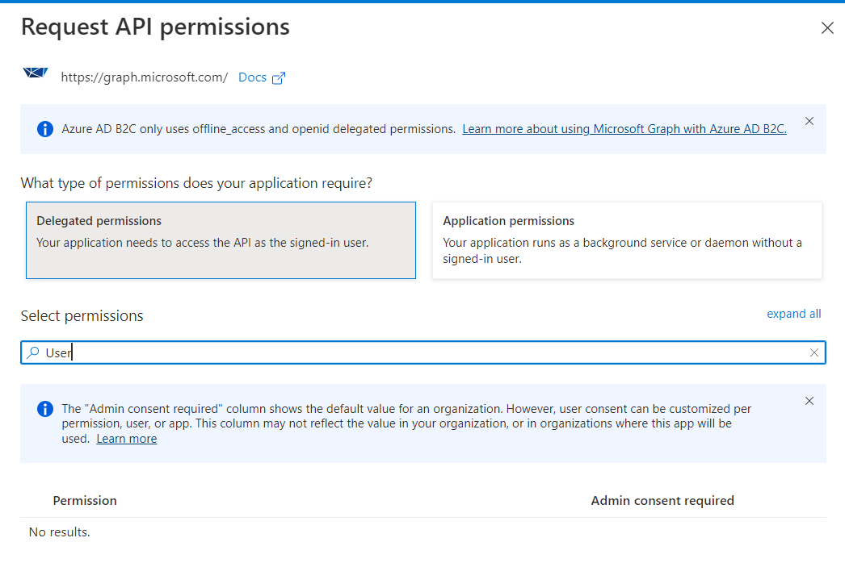This screenshot has height=567, width=845.
Task: Close the Request API permissions panel
Action: pos(827,28)
